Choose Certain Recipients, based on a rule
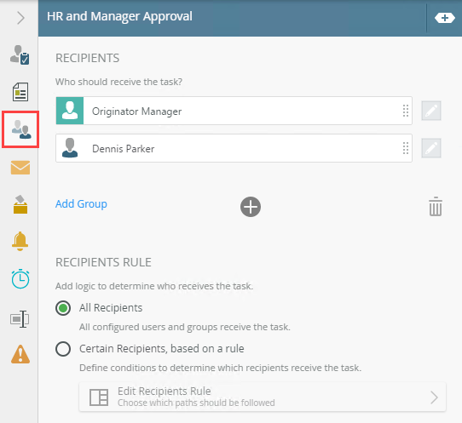Image resolution: width=462 pixels, height=423 pixels. pyautogui.click(x=63, y=349)
